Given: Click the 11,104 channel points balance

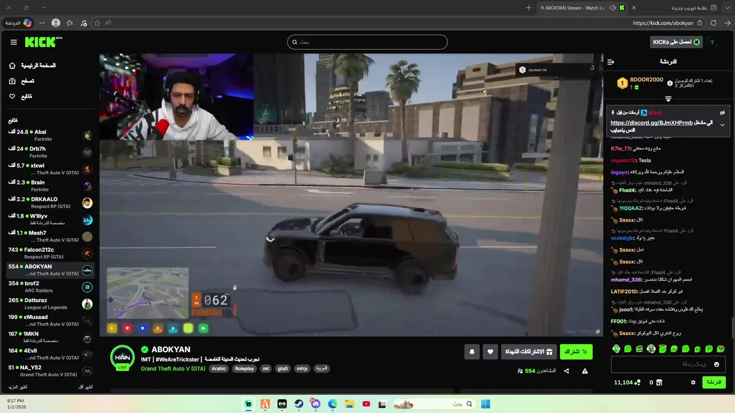Looking at the screenshot, I should pyautogui.click(x=626, y=383).
